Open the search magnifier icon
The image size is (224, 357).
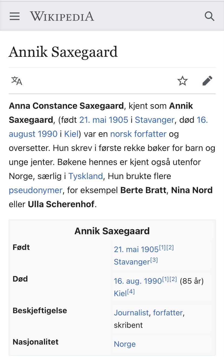pyautogui.click(x=209, y=16)
